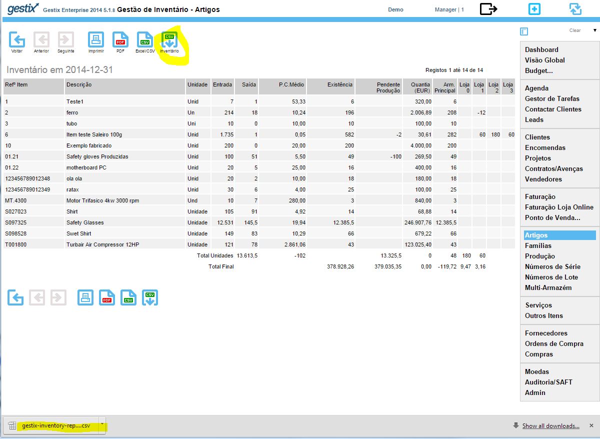Open Admin in sidebar menu

535,392
